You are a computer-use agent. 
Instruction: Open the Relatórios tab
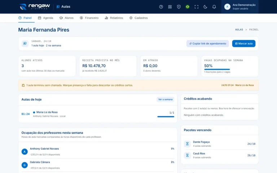point(114,18)
